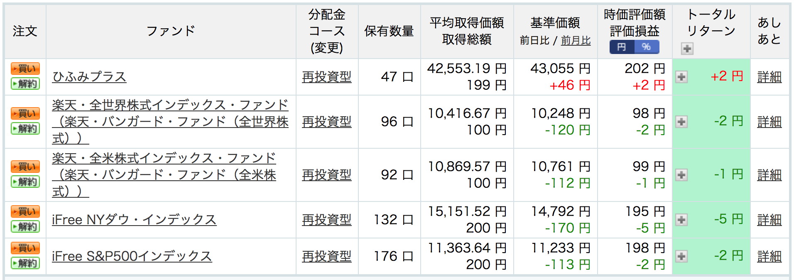Image resolution: width=794 pixels, height=280 pixels.
Task: Click 解約 button for iFree NYダウ・インデックス
Action: 25,226
